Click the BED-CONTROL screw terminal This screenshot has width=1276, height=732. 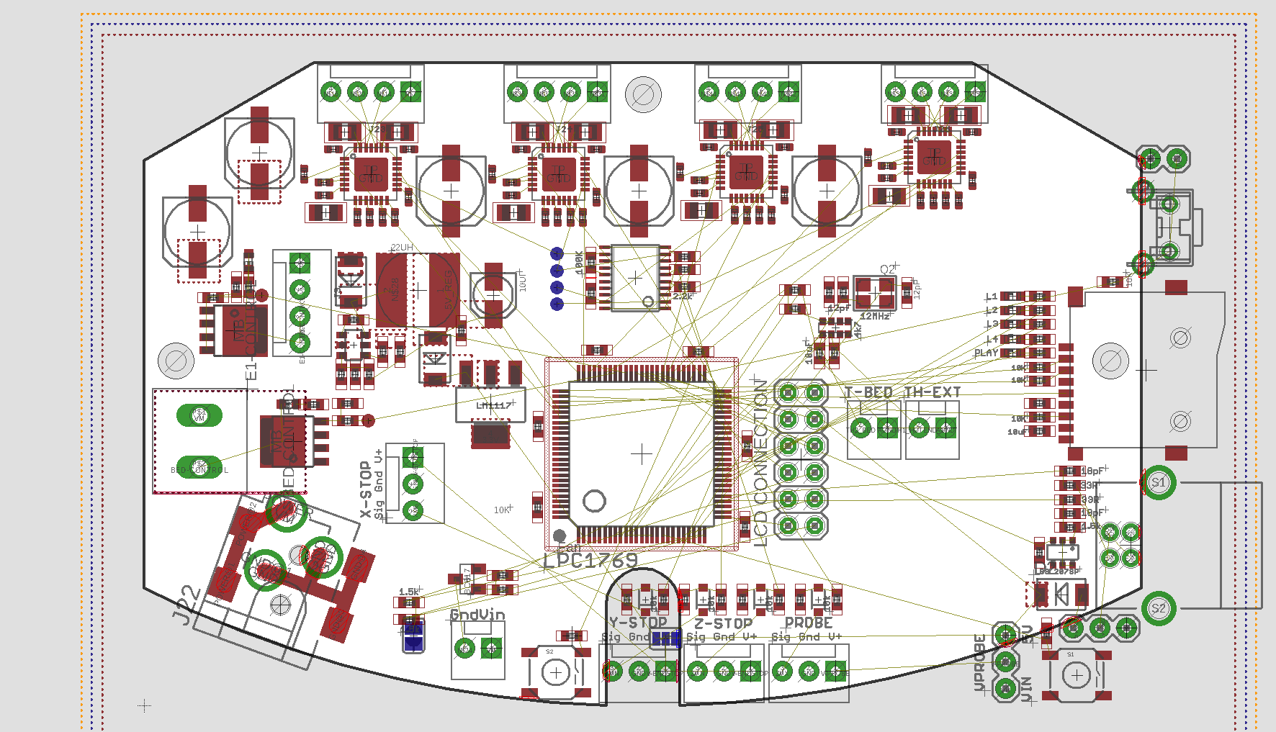click(x=199, y=441)
